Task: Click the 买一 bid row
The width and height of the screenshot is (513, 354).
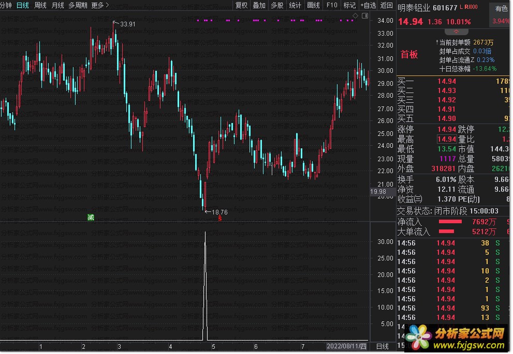Action: 453,81
